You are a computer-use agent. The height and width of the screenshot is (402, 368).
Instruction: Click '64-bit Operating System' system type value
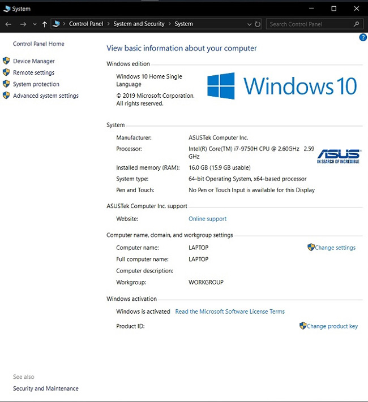pos(220,179)
